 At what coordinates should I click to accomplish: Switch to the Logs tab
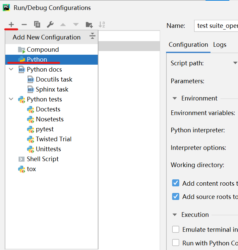coord(220,45)
